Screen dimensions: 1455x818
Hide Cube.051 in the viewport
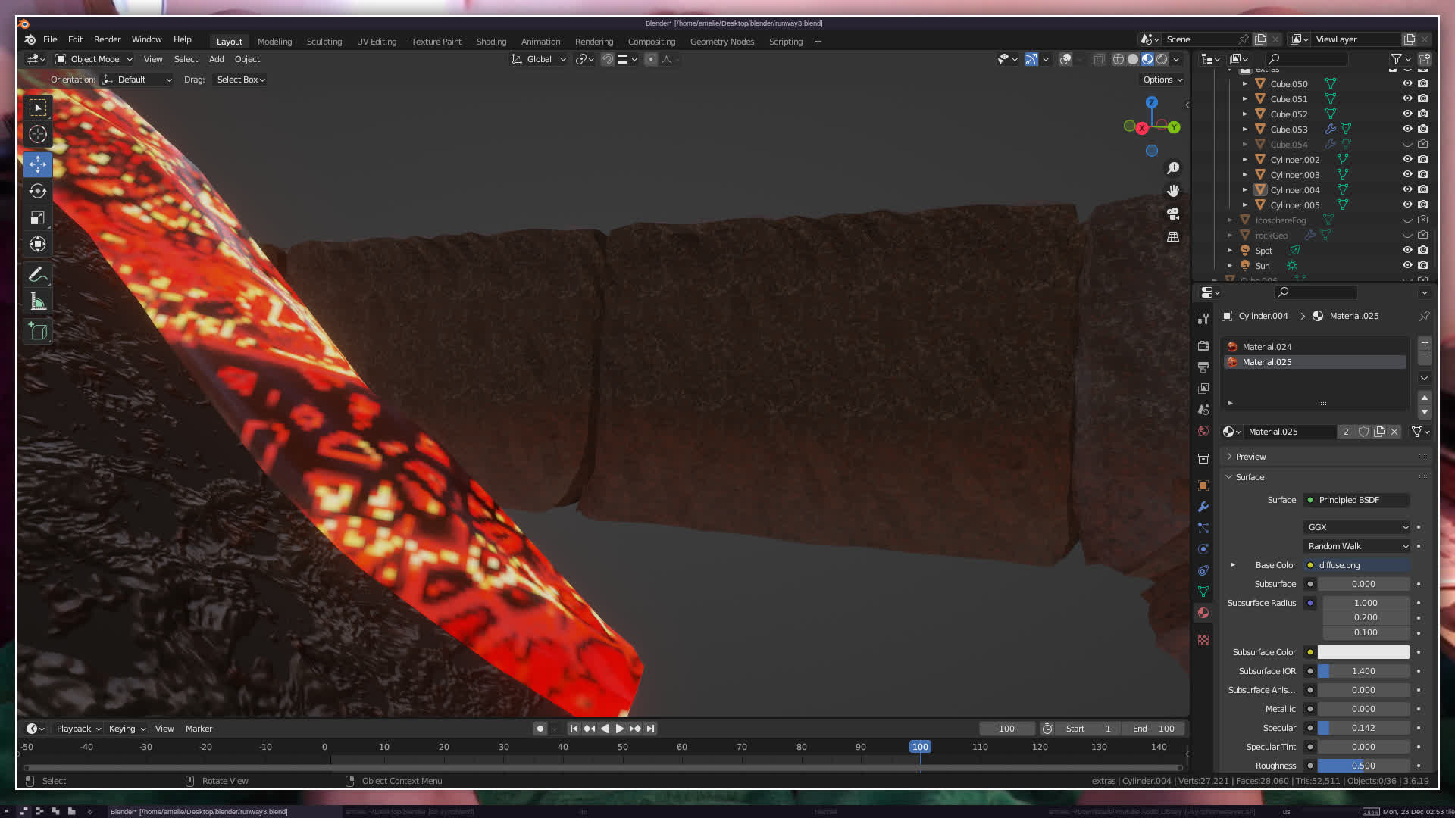point(1407,99)
